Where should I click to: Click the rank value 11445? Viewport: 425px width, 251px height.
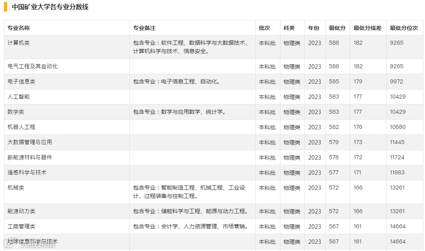tap(397, 142)
